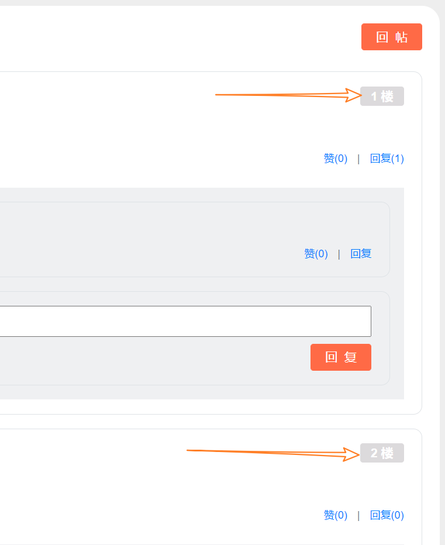
Task: Like the 2楼 post via 赞(0)
Action: click(336, 515)
